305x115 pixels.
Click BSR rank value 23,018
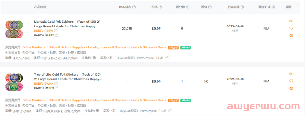click(127, 29)
